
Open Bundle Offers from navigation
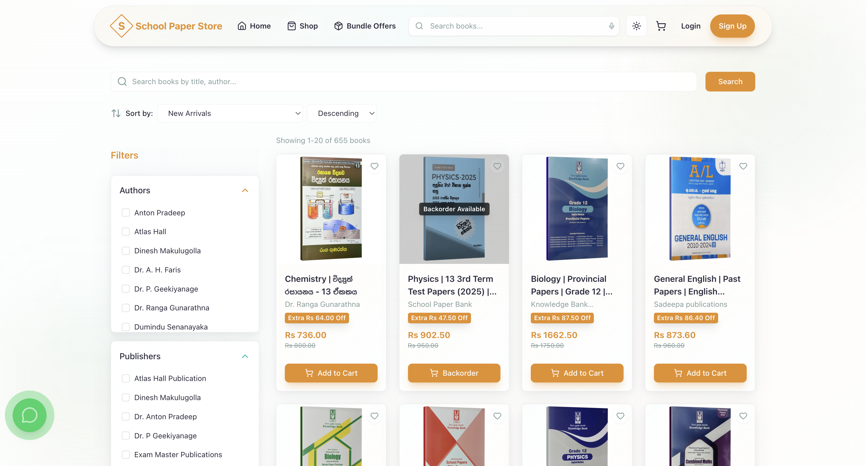(x=365, y=26)
